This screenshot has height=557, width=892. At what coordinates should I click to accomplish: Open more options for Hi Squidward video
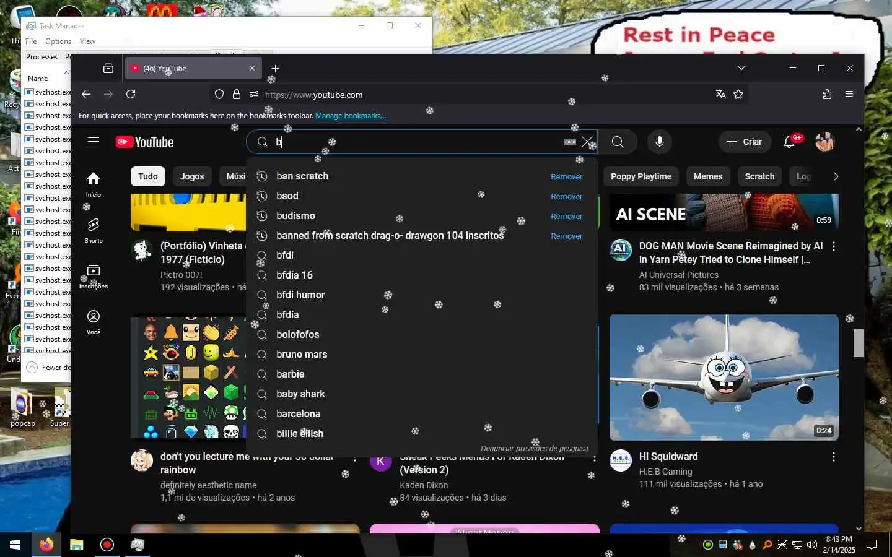click(x=834, y=457)
